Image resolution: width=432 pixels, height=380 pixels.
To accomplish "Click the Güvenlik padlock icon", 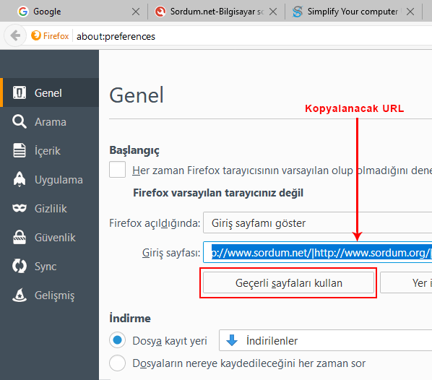I will 20,237.
